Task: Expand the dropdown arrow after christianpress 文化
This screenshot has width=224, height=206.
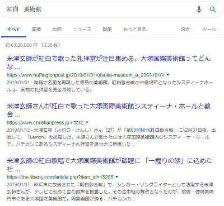Action: 87,122
